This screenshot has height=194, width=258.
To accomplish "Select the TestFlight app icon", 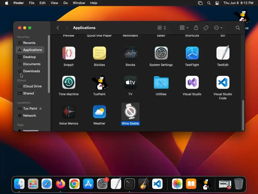I will pyautogui.click(x=192, y=53).
